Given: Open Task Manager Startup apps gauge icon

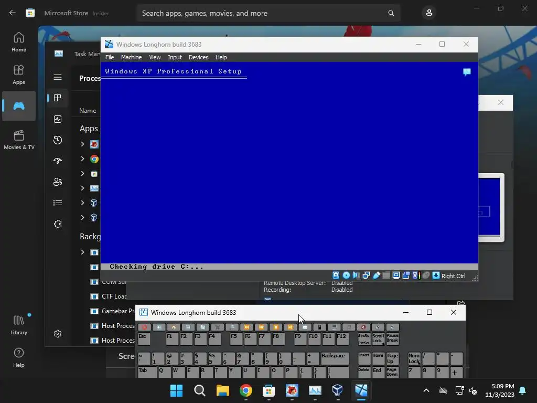Looking at the screenshot, I should 58,161.
